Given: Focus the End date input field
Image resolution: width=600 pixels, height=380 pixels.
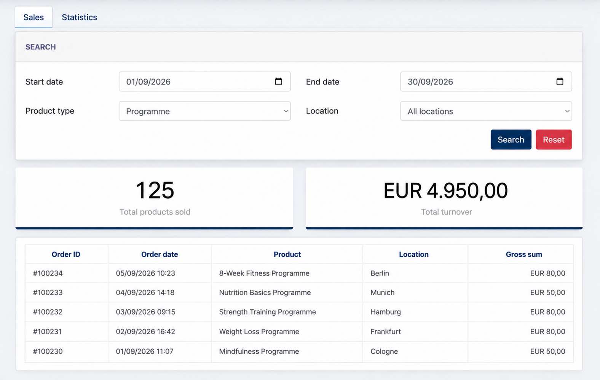Looking at the screenshot, I should coord(486,81).
